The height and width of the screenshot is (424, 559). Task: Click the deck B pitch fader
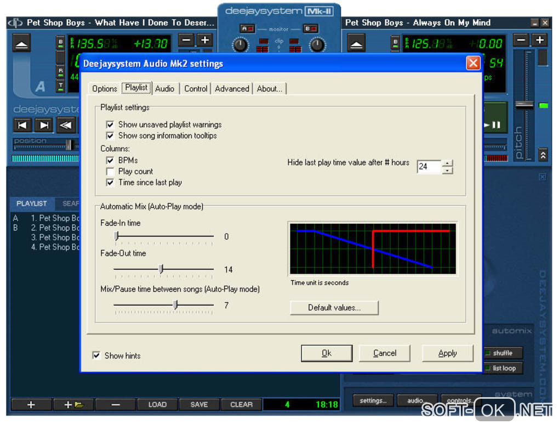[524, 105]
